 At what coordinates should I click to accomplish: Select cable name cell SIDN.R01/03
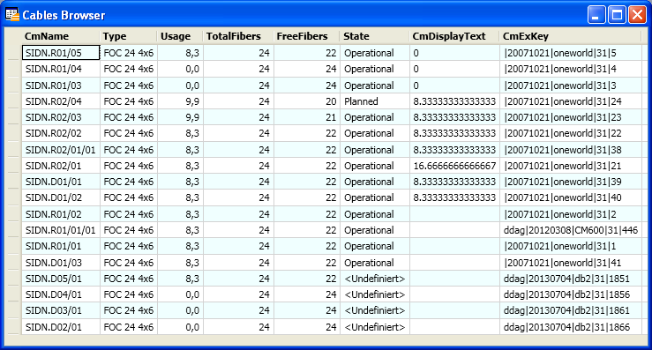(61, 86)
